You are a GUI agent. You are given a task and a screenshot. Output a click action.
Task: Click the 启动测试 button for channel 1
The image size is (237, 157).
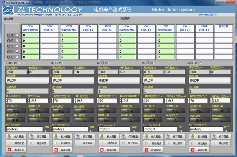tap(16, 143)
